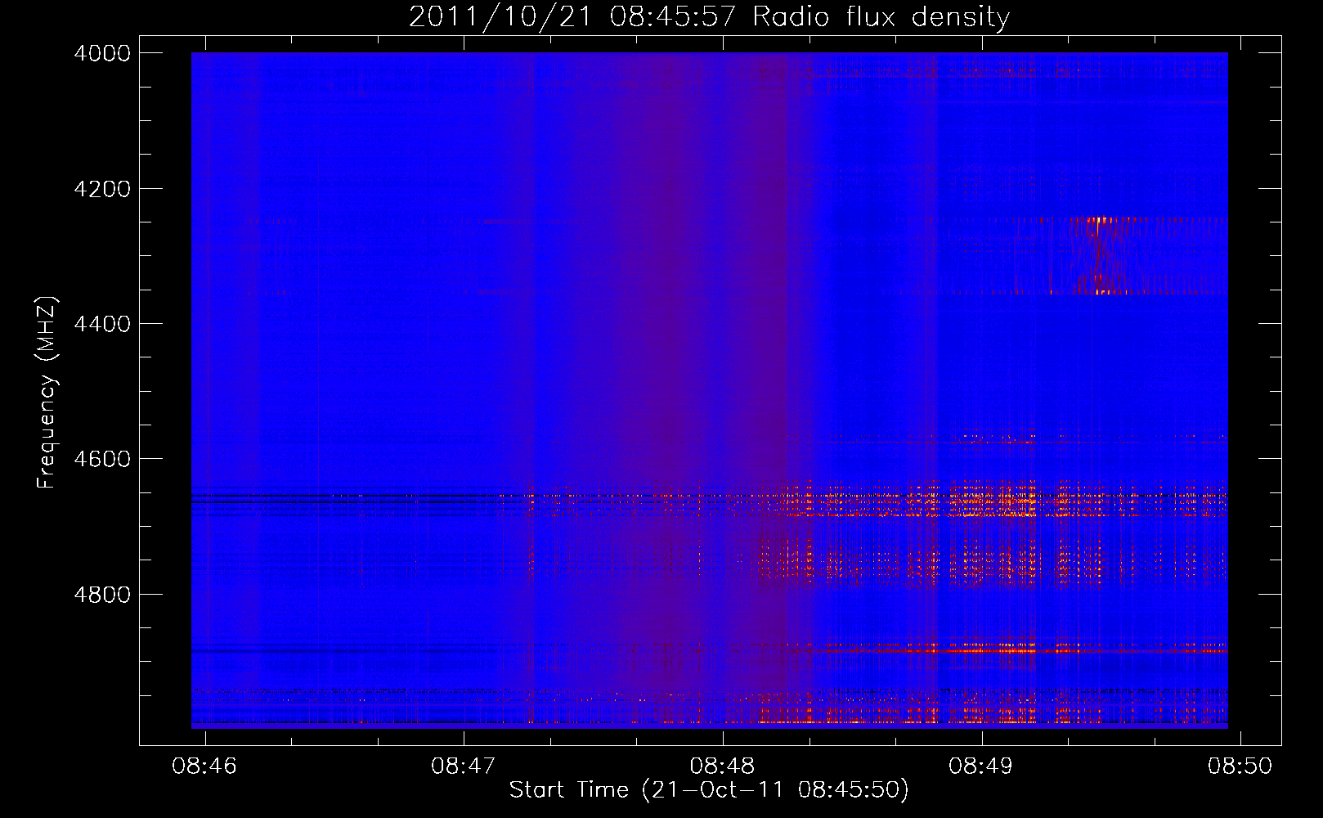The height and width of the screenshot is (818, 1323).
Task: Select the 4400 frequency axis label
Action: tap(102, 324)
